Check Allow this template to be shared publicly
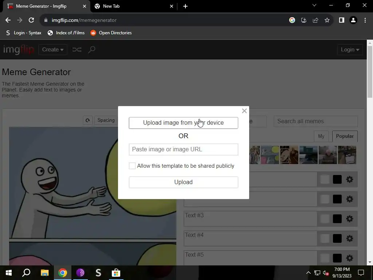Viewport: 373px width, 280px height. coord(132,166)
